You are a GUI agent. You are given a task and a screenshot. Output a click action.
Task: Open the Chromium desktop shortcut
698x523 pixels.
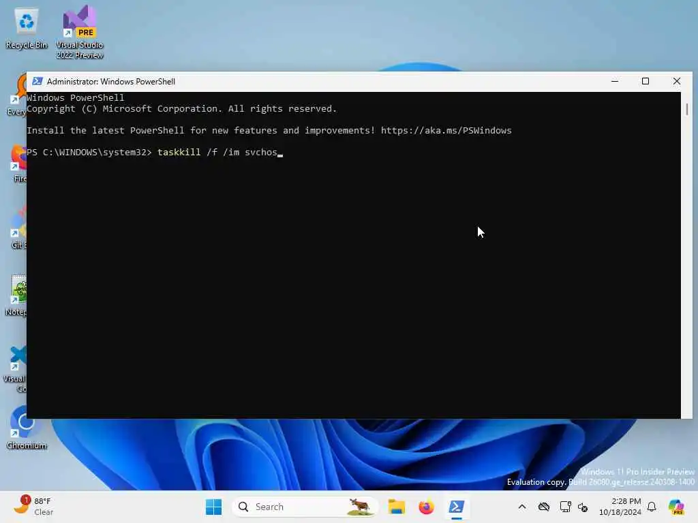(26, 428)
